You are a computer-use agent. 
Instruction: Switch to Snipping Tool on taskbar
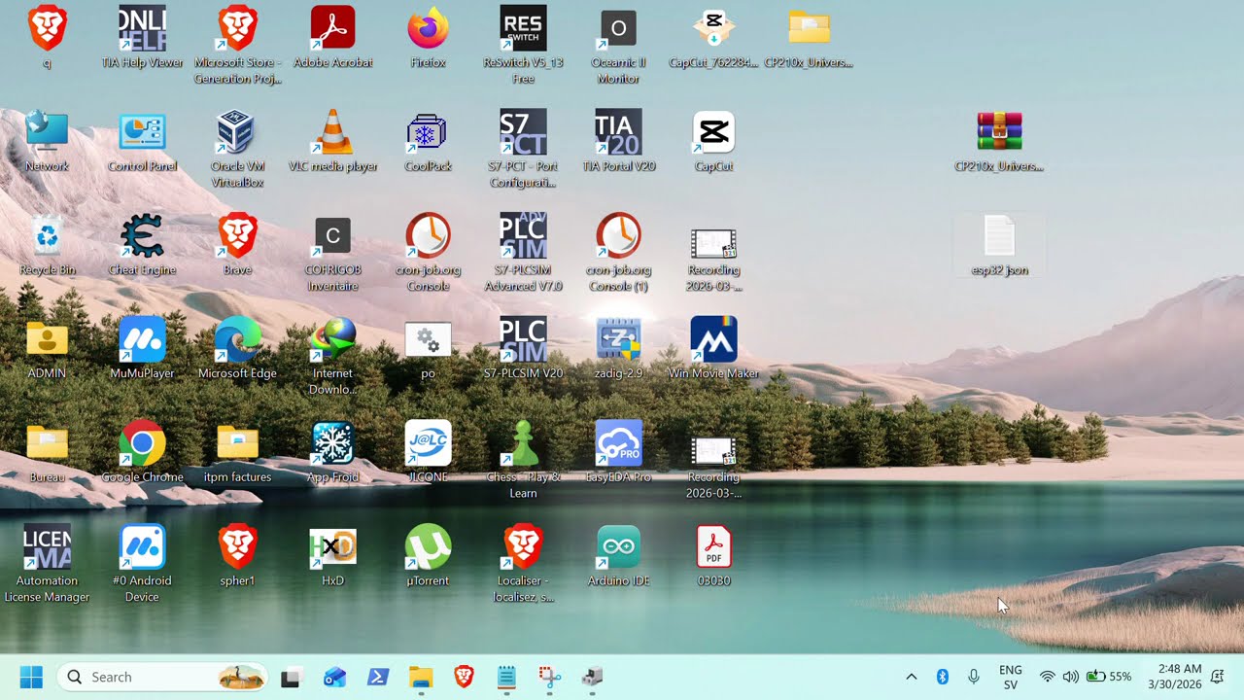coord(550,677)
